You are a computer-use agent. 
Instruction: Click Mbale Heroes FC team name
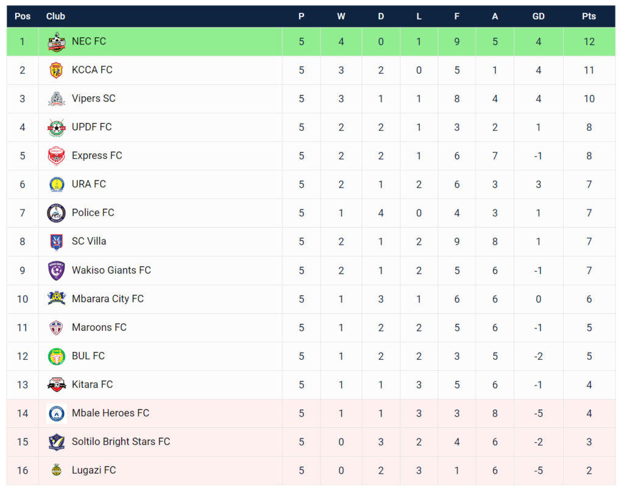coord(110,413)
